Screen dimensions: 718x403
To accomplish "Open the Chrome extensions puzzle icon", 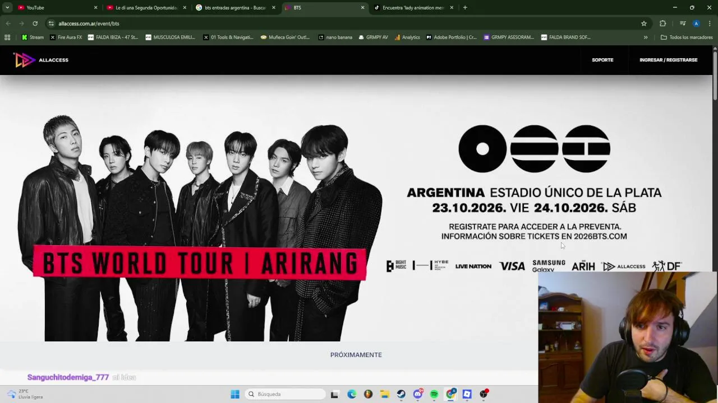I will pyautogui.click(x=662, y=24).
